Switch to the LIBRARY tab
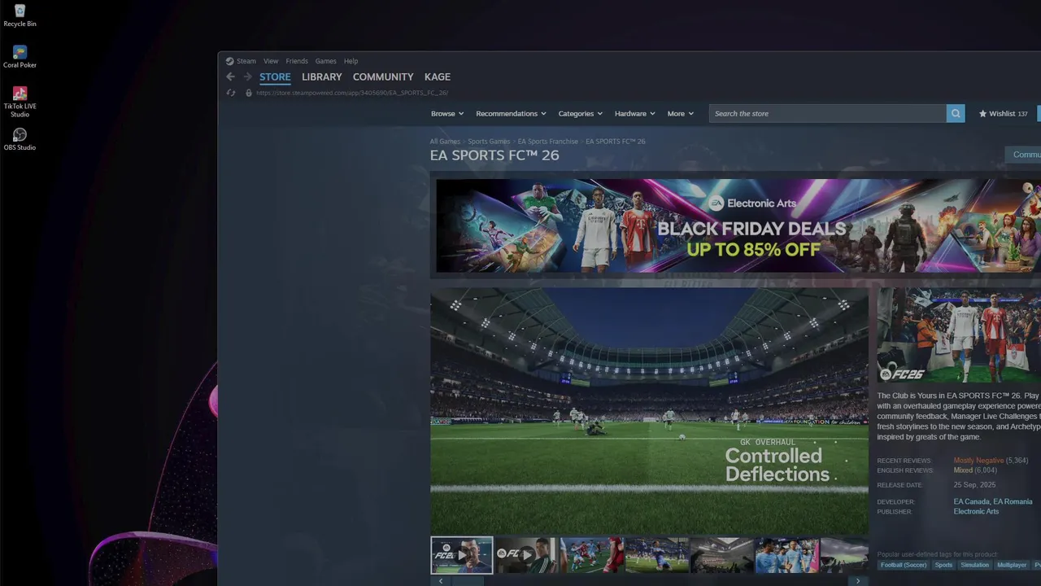This screenshot has height=586, width=1041. (322, 77)
